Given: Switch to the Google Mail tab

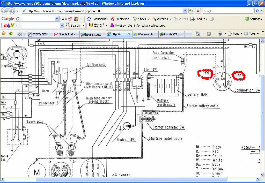Looking at the screenshot, I should point(66,34).
